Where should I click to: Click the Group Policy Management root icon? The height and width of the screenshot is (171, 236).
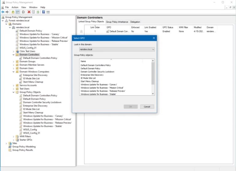tap(3, 17)
